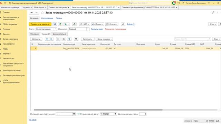Open the Задачи link
221x124 pixels.
point(59,18)
